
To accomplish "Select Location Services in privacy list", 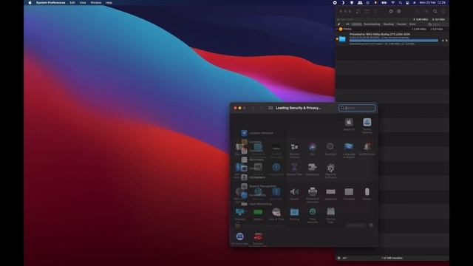I will (257, 133).
